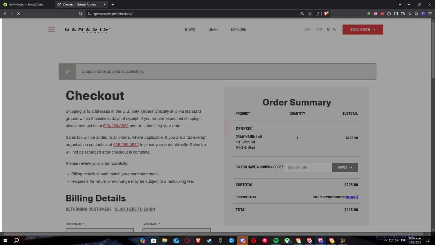The image size is (435, 245).
Task: Open the browser main menu
Action: (x=430, y=14)
